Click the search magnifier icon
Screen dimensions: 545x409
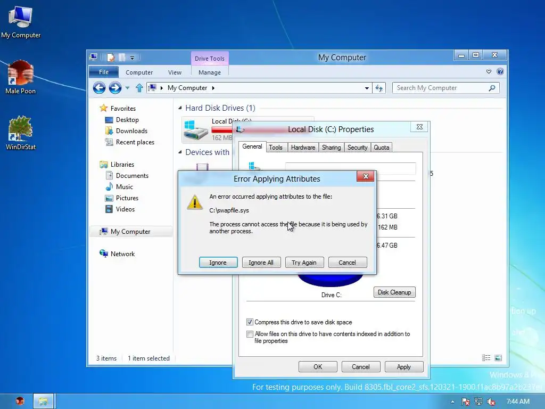click(492, 88)
